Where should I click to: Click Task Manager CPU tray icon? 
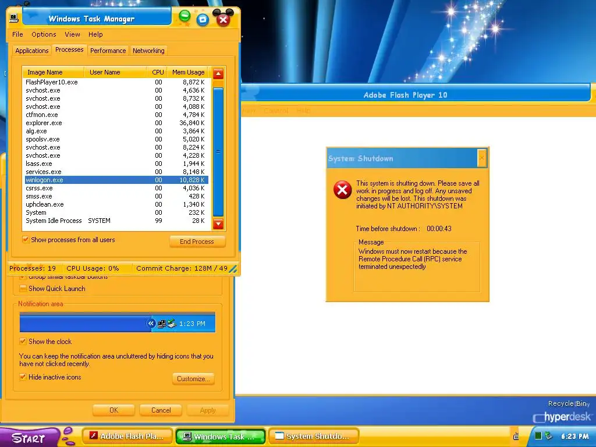538,435
